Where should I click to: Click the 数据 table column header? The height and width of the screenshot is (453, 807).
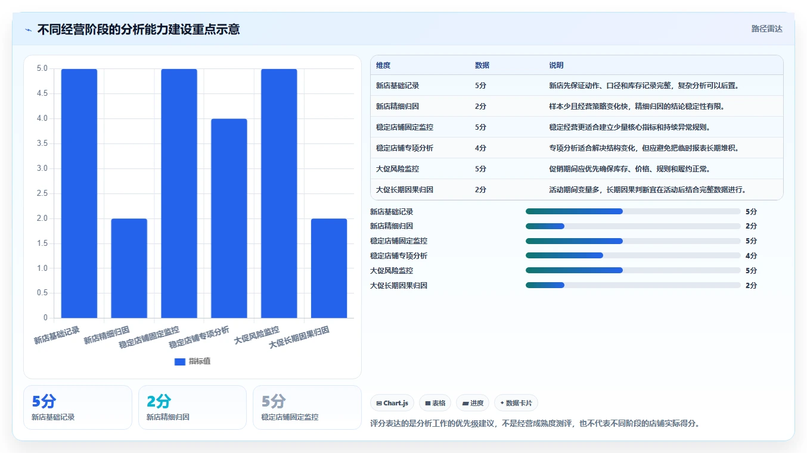pos(482,65)
